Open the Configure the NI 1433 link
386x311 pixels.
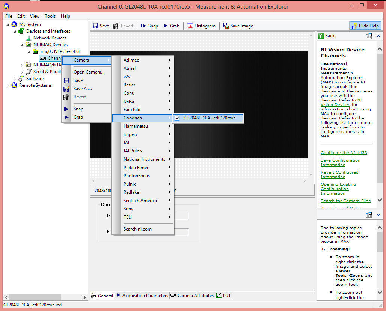pyautogui.click(x=344, y=153)
